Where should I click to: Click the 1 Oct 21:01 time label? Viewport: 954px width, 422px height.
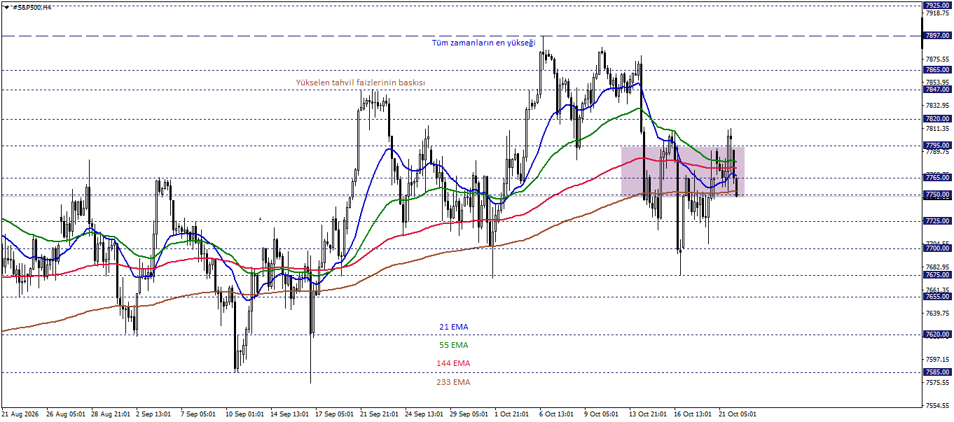point(513,414)
